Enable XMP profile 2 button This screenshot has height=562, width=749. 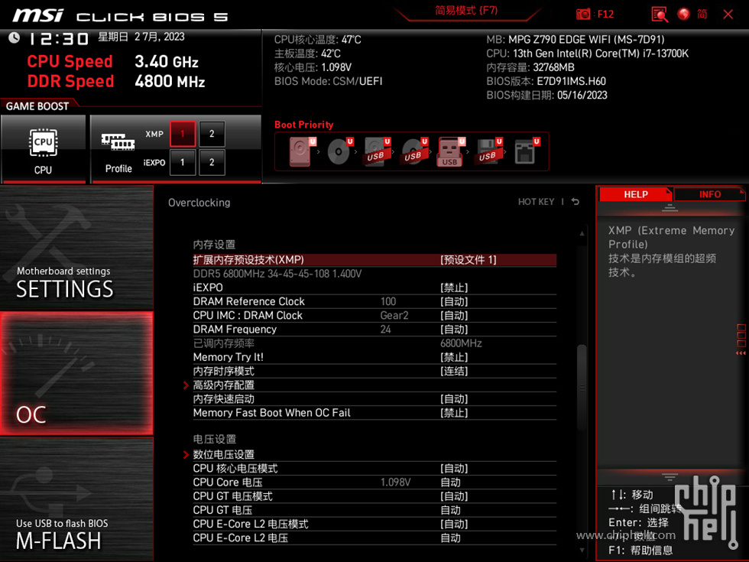pos(212,134)
